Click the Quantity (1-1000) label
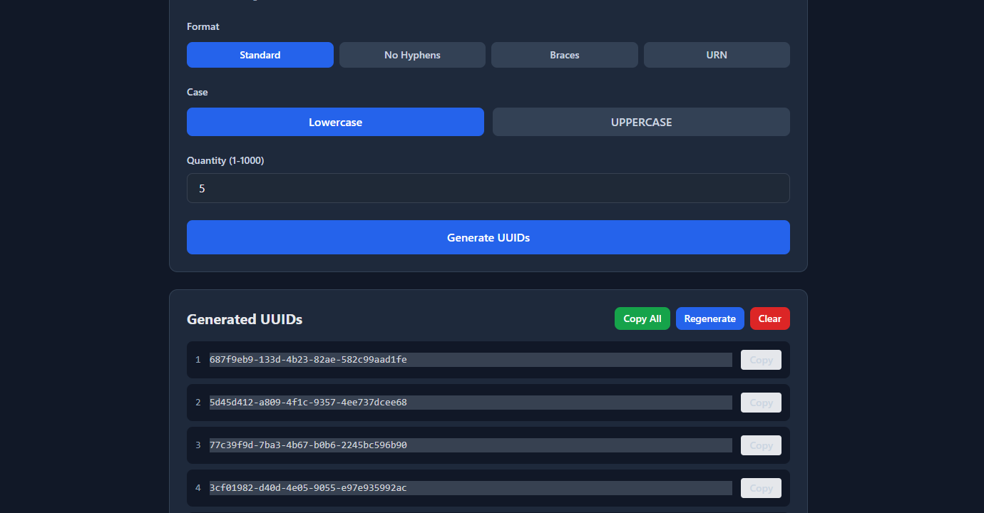984x513 pixels. [225, 160]
